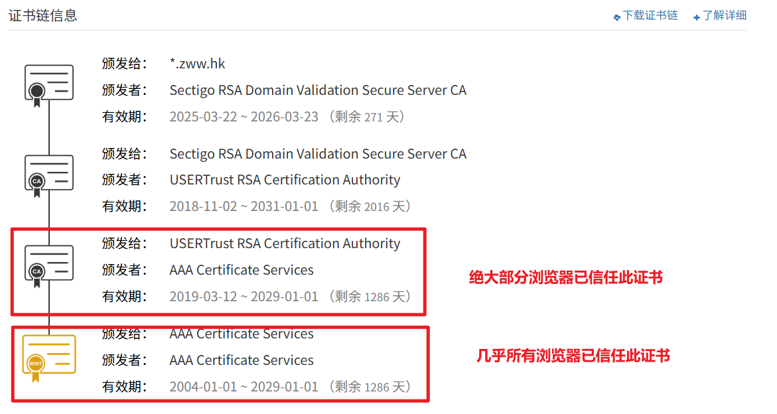Click the red note 几乎所有浏览器已信任此证书
This screenshot has width=777, height=414.
(x=573, y=356)
